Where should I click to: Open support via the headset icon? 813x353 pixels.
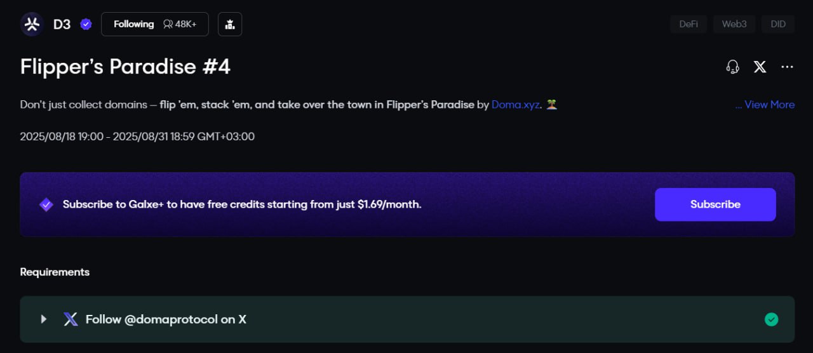(732, 67)
